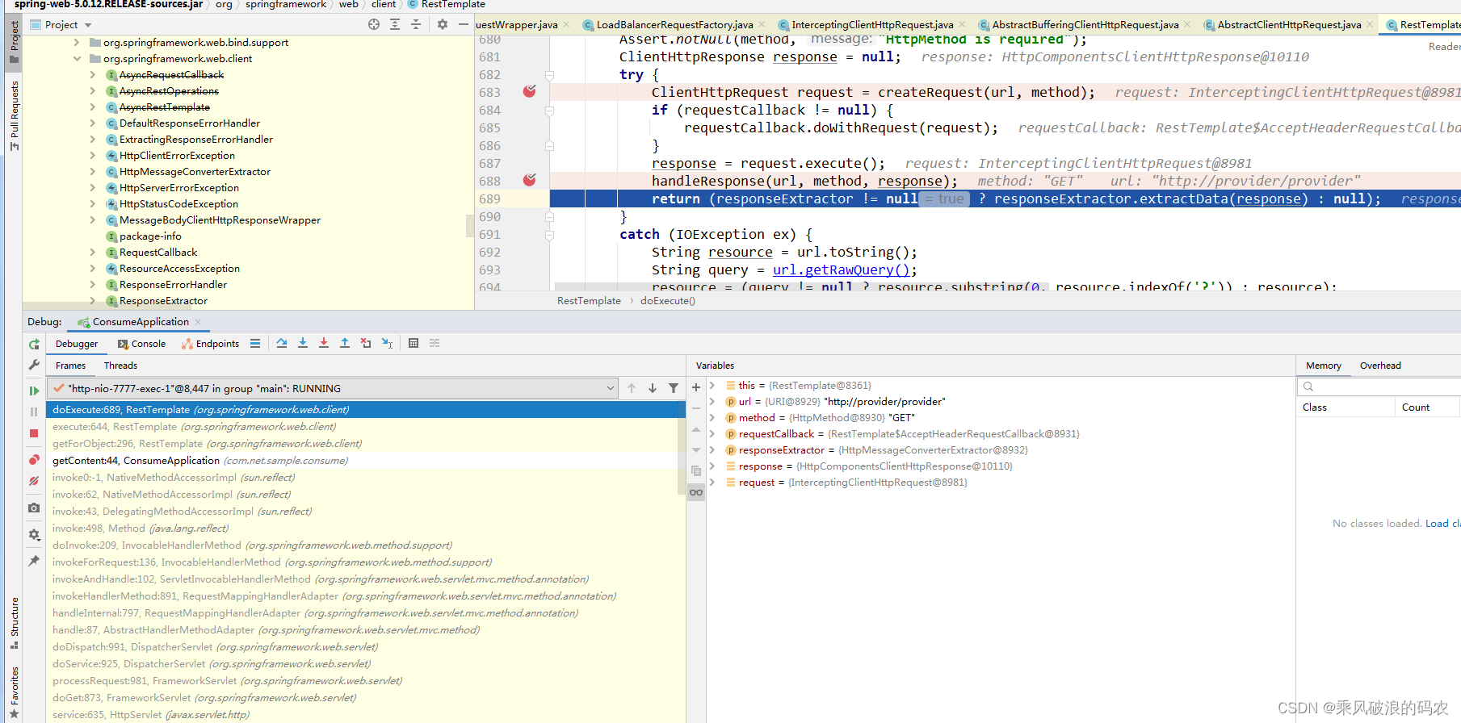This screenshot has height=723, width=1461.
Task: Select previous frame up arrow
Action: [632, 388]
